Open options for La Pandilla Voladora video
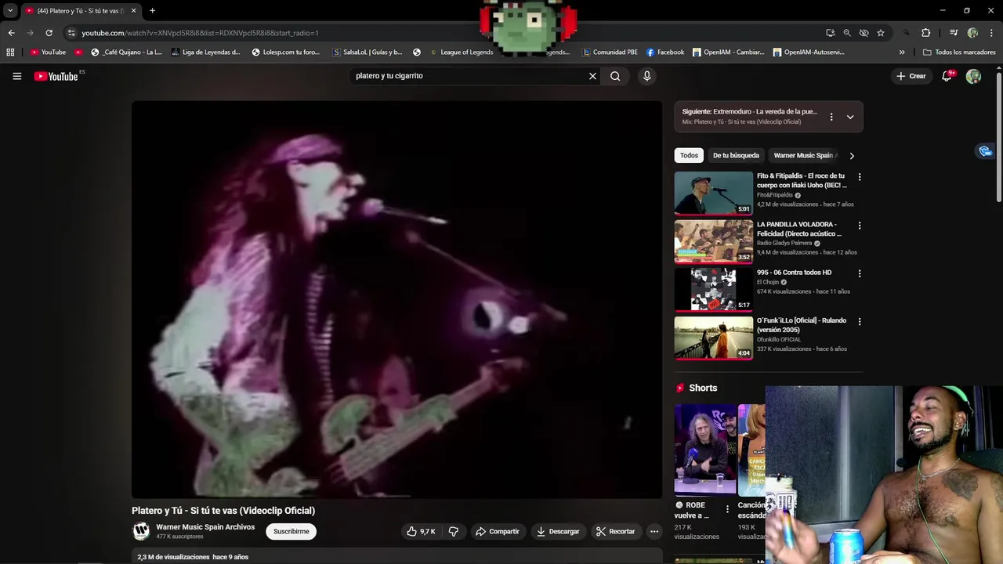Screen dimensions: 1003x564 coord(860,226)
